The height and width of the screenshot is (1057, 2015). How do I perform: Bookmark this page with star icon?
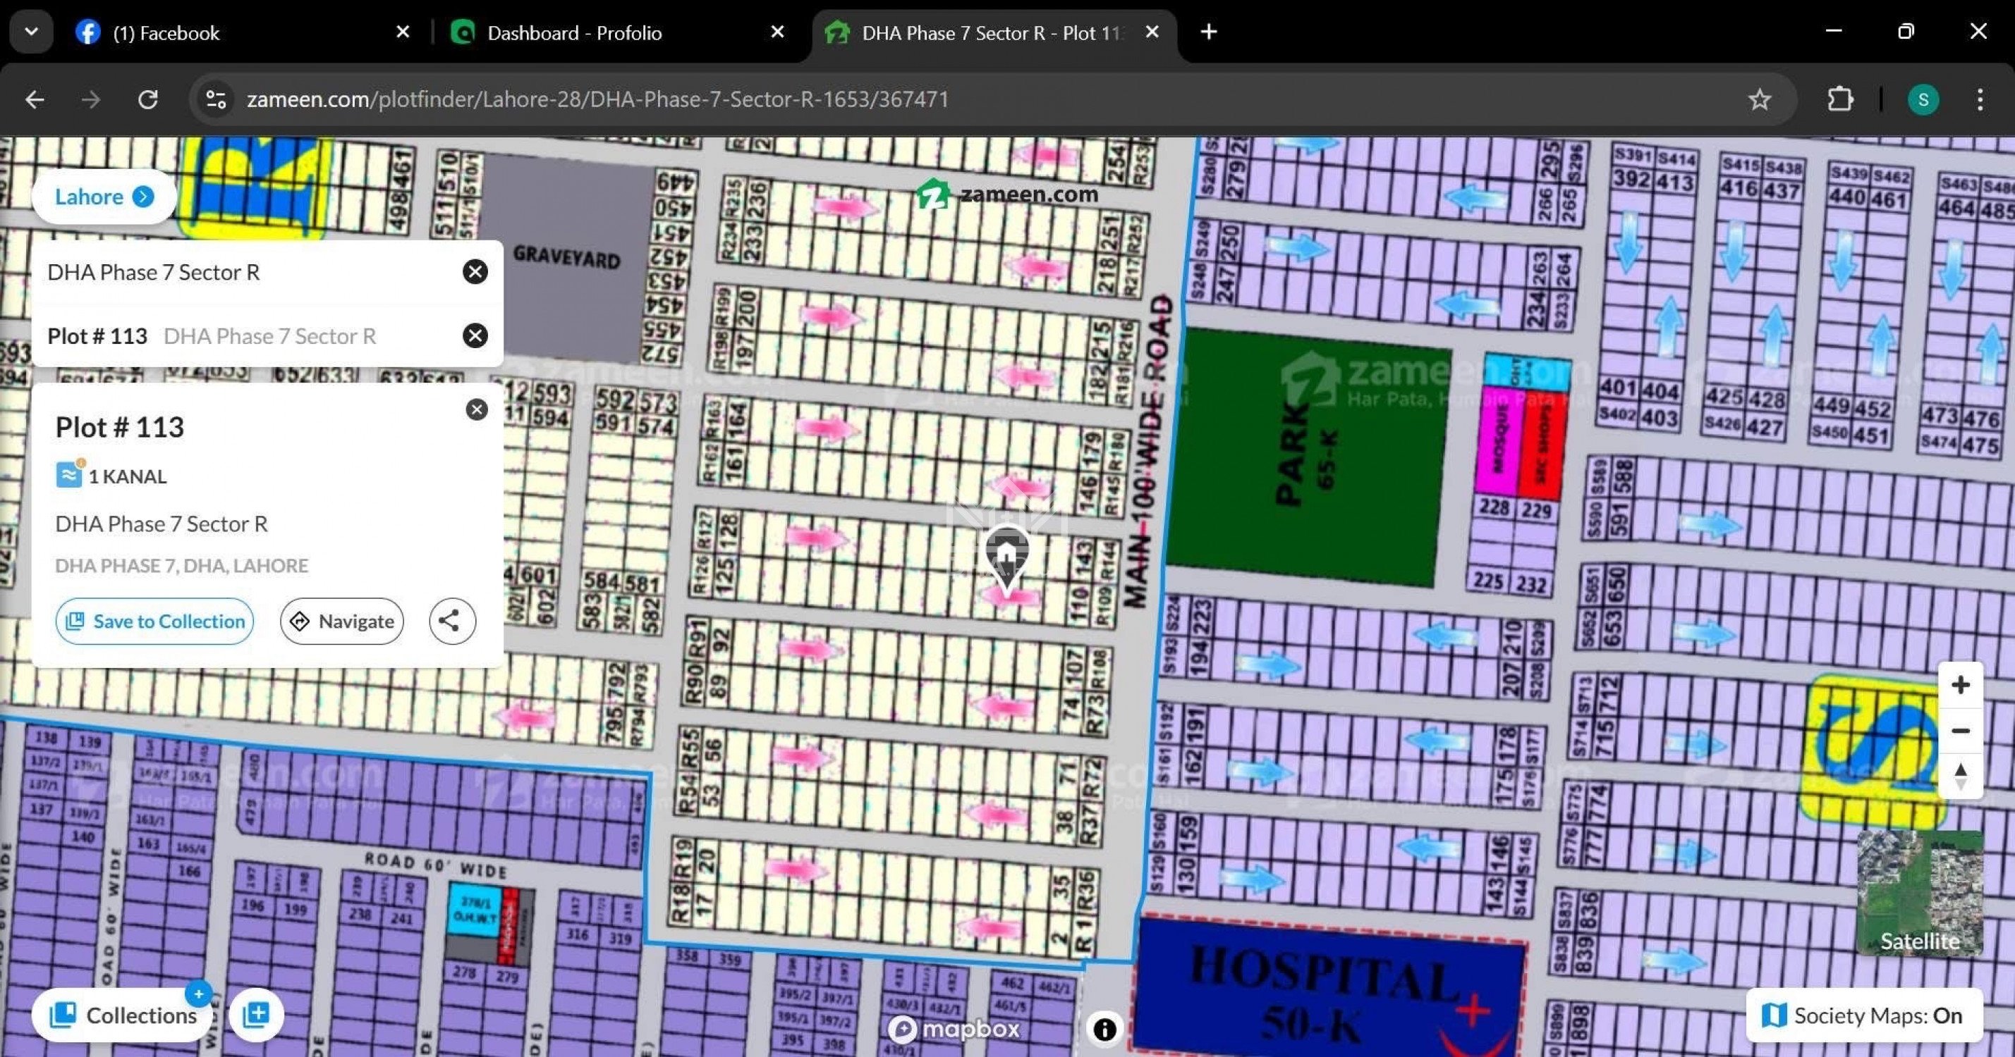[x=1759, y=99]
